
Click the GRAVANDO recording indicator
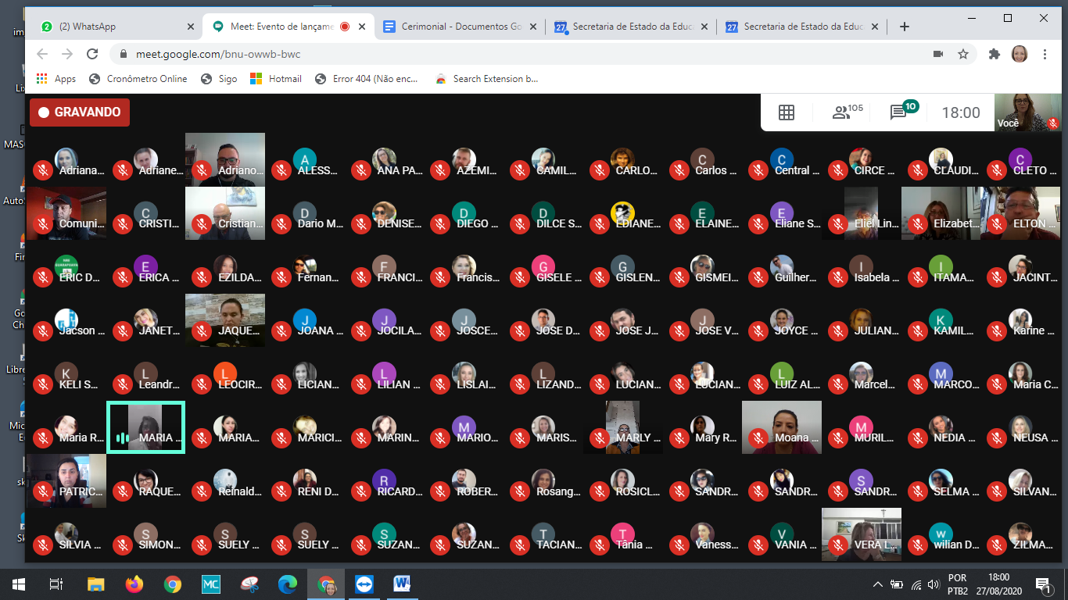click(80, 112)
